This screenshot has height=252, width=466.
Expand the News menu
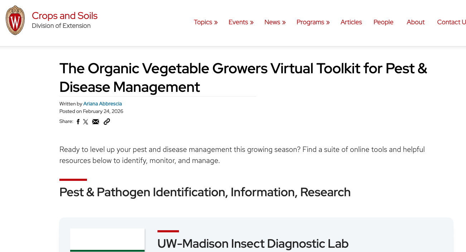pyautogui.click(x=275, y=22)
